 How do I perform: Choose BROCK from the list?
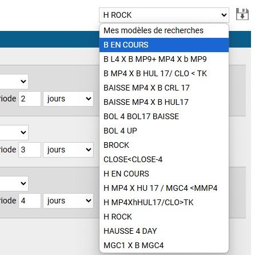[164, 145]
